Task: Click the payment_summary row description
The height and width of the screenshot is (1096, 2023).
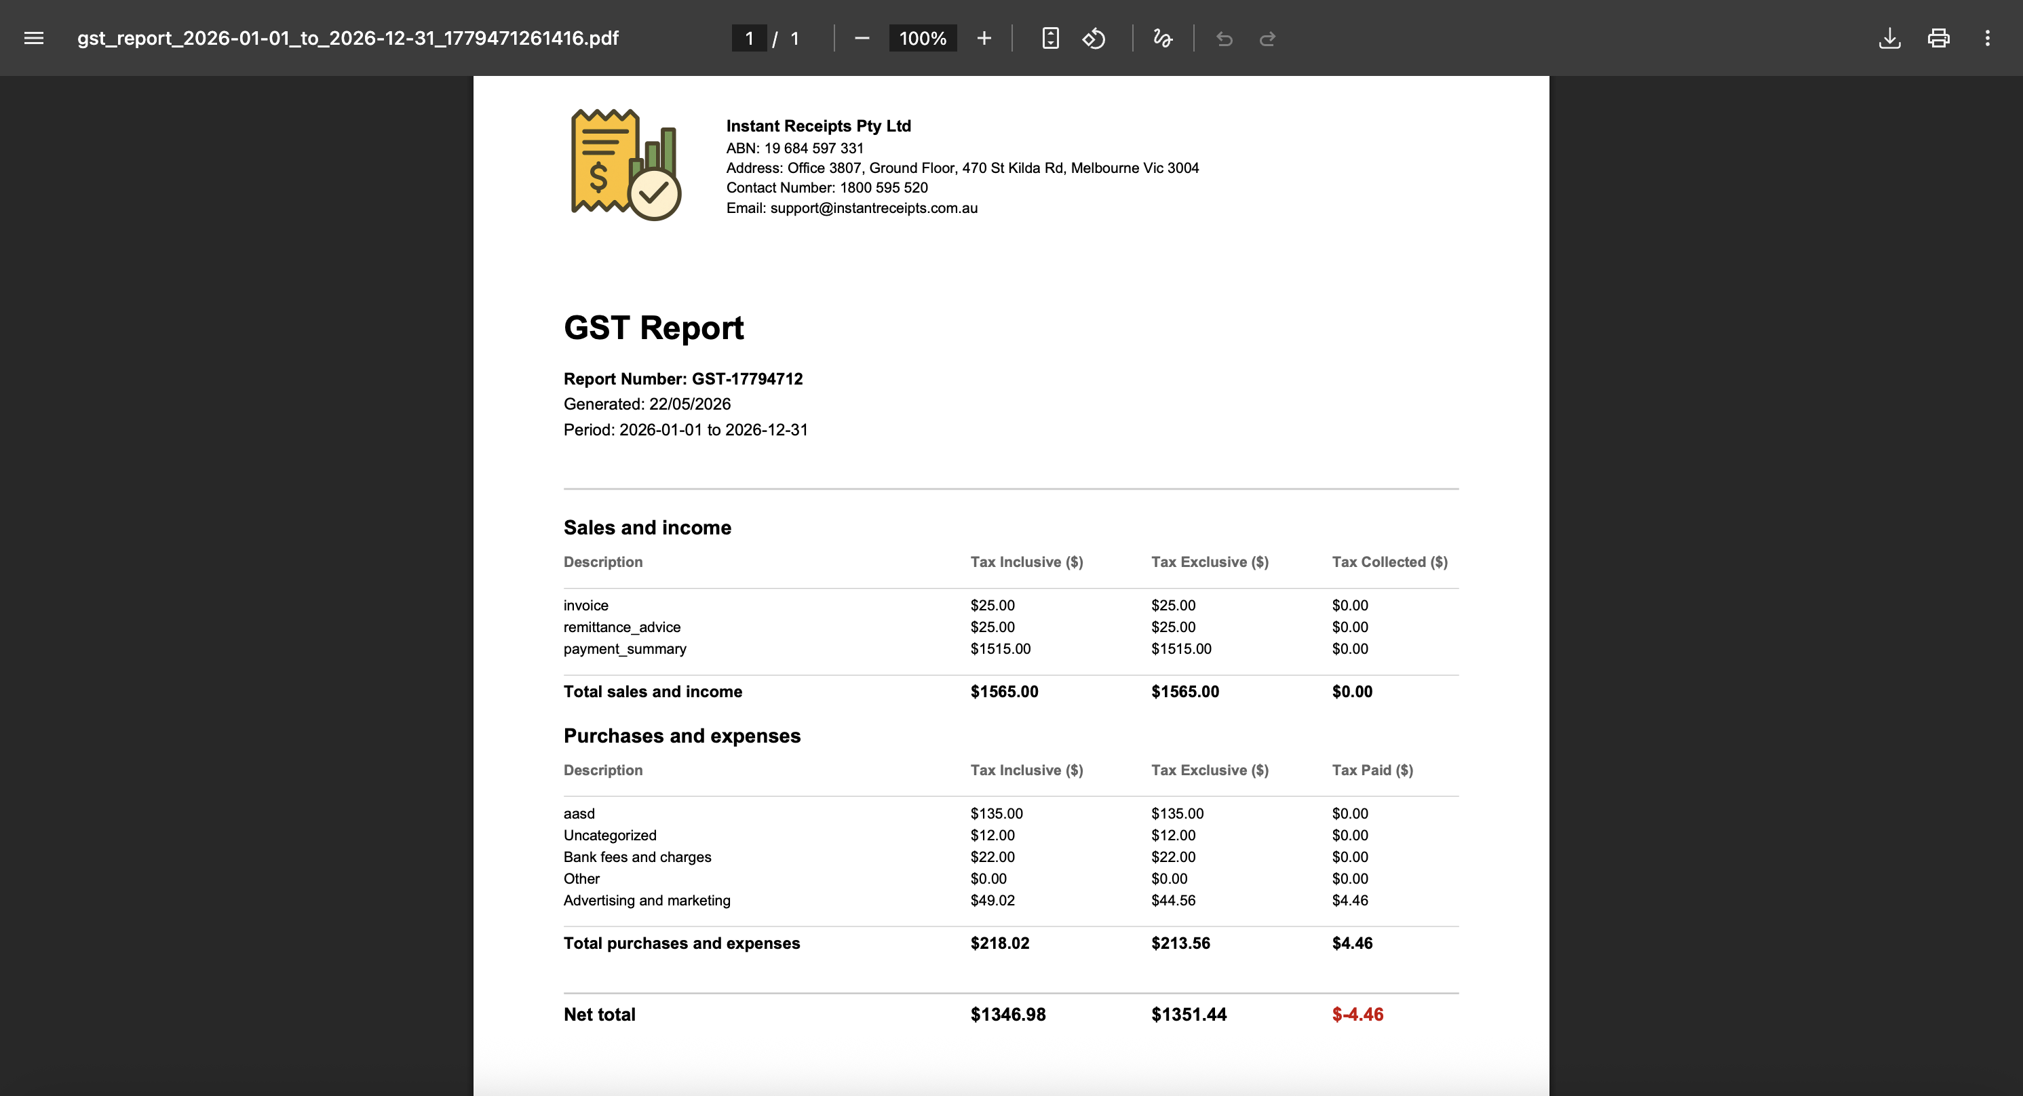Action: point(624,648)
